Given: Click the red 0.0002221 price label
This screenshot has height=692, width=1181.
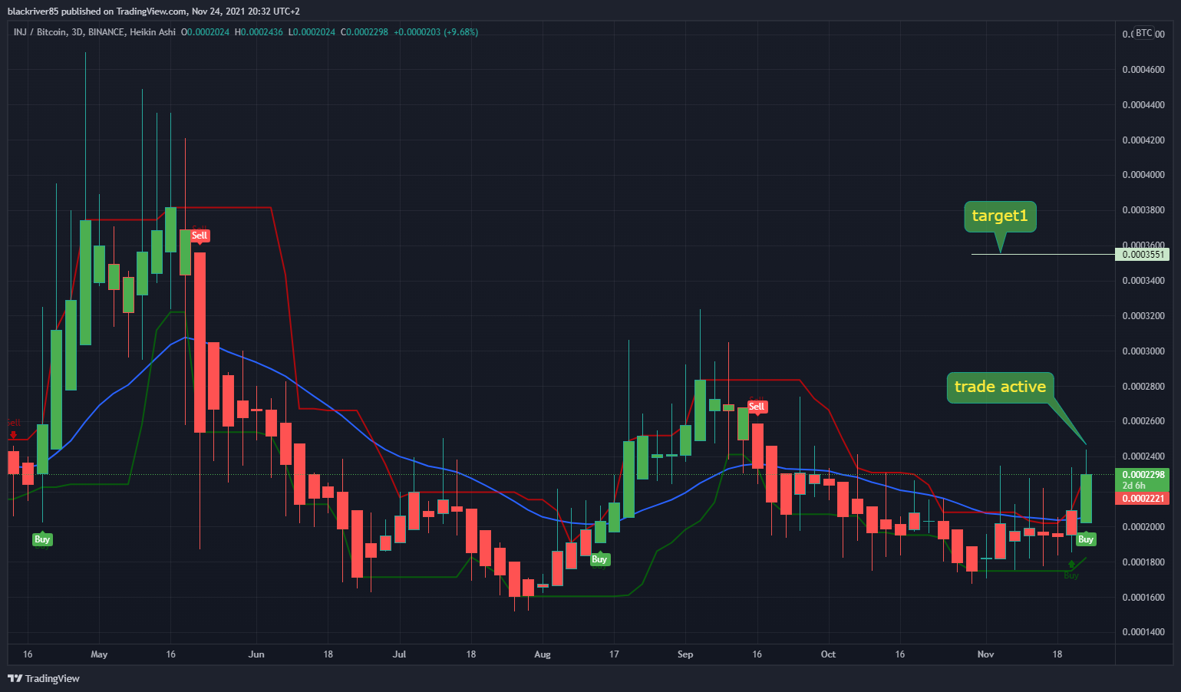Looking at the screenshot, I should coord(1143,499).
